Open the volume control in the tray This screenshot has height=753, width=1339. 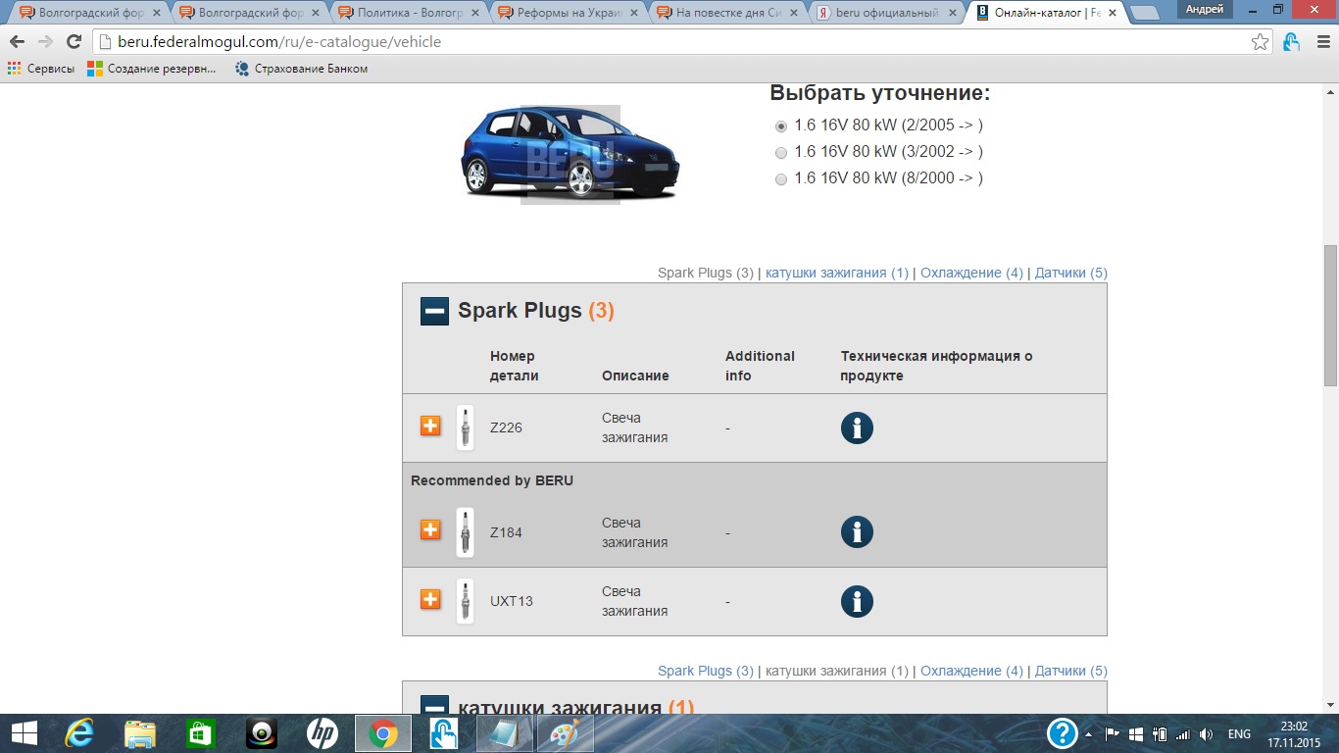click(x=1207, y=734)
